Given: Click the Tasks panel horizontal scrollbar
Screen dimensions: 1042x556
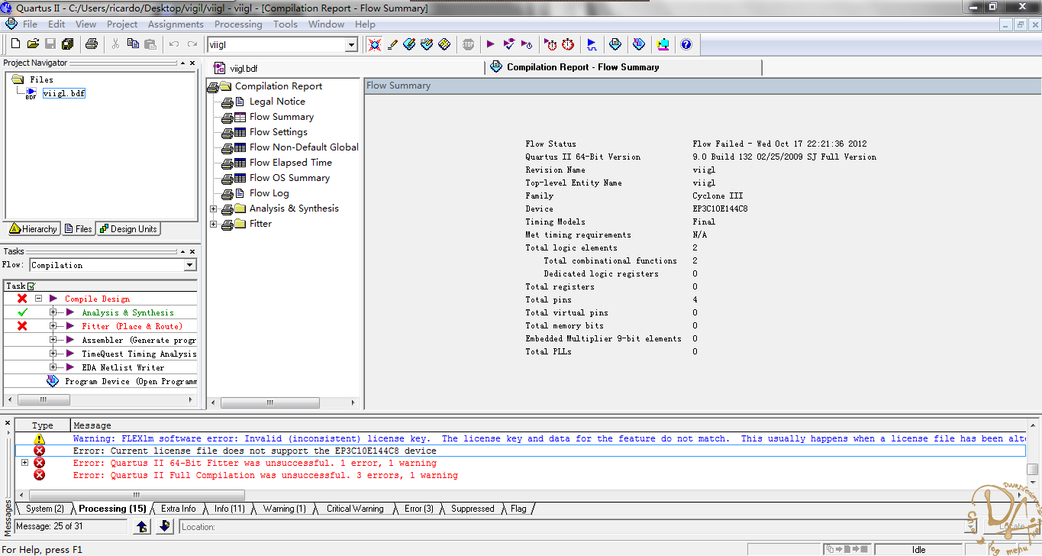Looking at the screenshot, I should pos(100,399).
